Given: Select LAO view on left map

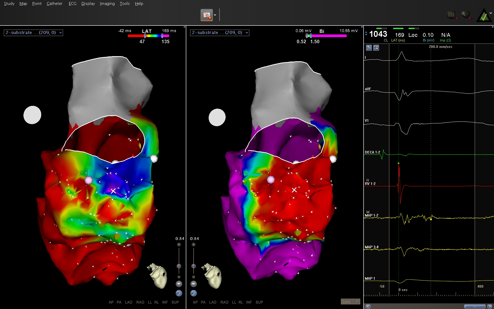Looking at the screenshot, I should pyautogui.click(x=128, y=302).
